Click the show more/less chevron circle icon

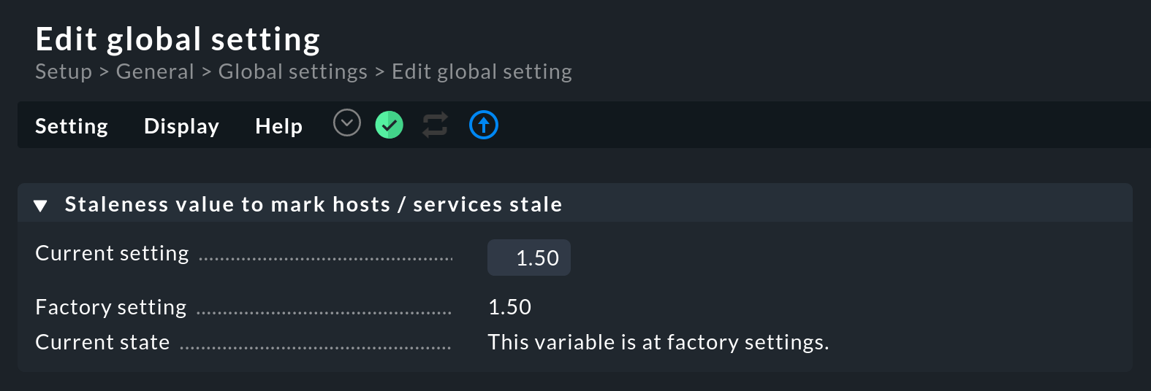tap(347, 123)
